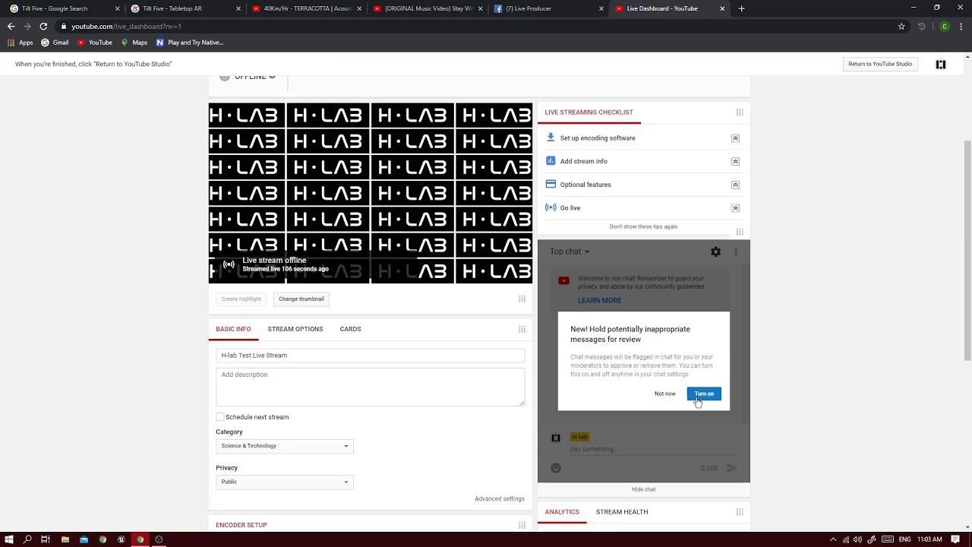Open the Windows Start menu

coord(9,539)
